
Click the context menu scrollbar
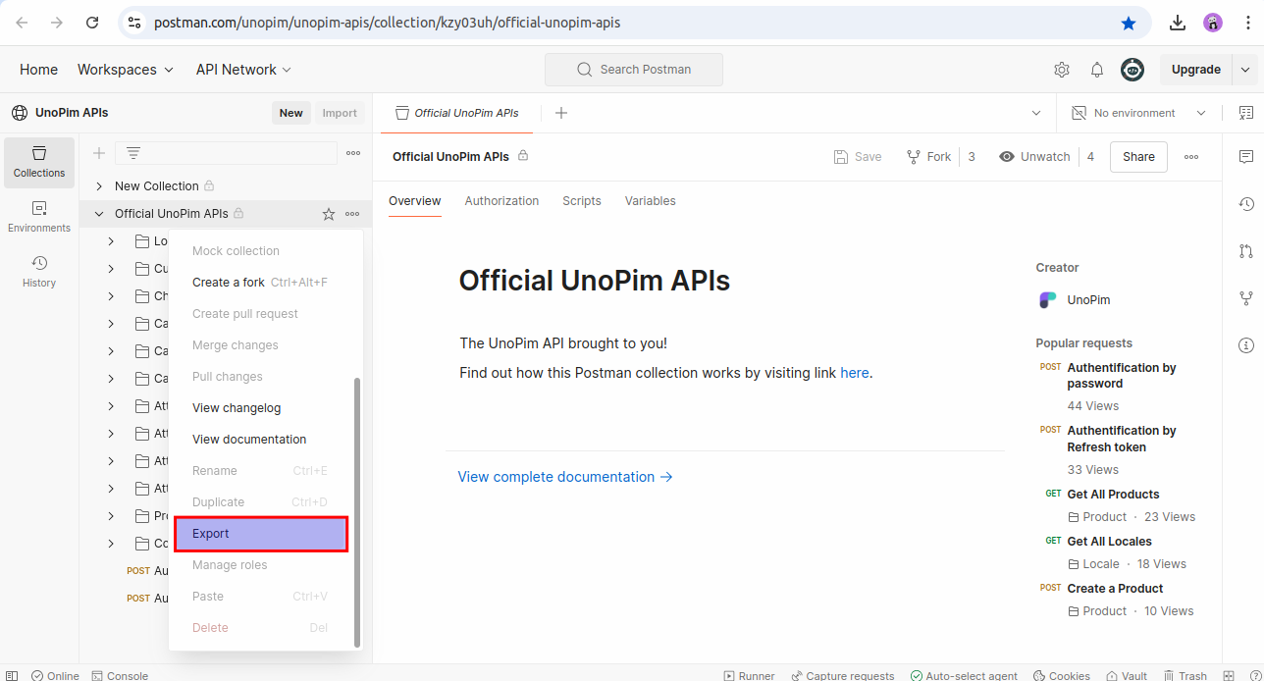coord(357,512)
